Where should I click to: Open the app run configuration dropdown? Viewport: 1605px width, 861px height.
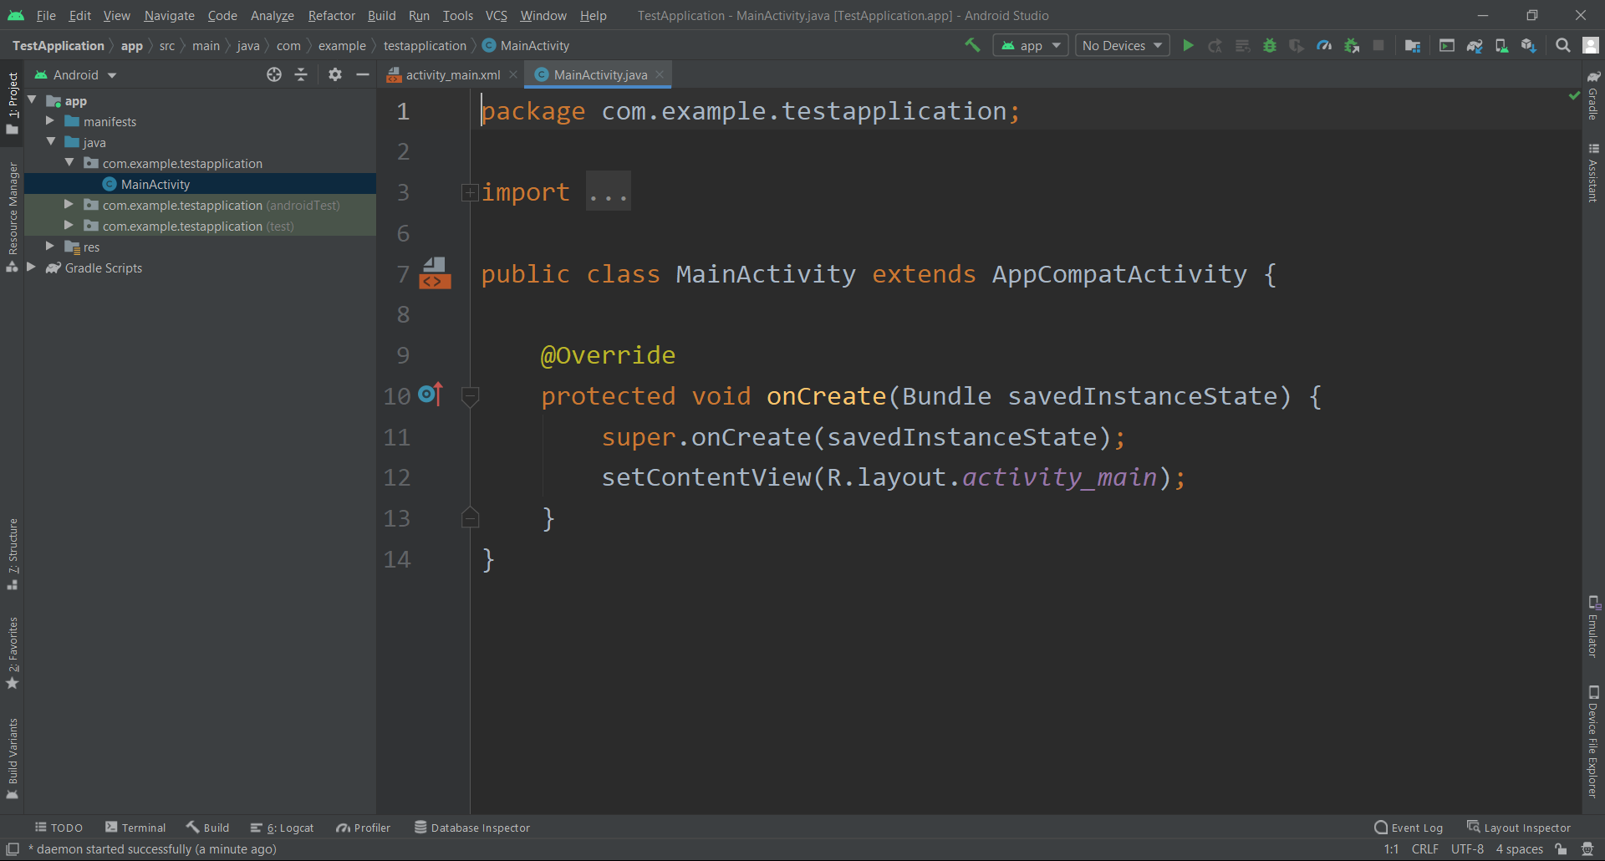pyautogui.click(x=1031, y=45)
